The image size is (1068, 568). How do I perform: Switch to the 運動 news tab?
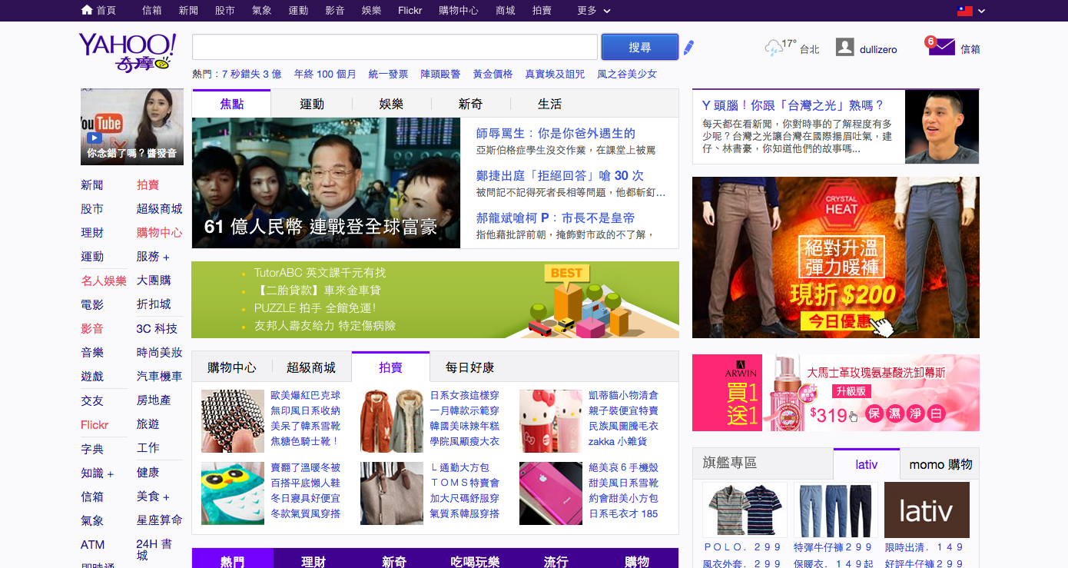(312, 104)
